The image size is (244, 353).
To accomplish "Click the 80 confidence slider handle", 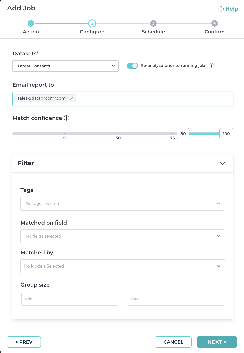I will [x=183, y=134].
